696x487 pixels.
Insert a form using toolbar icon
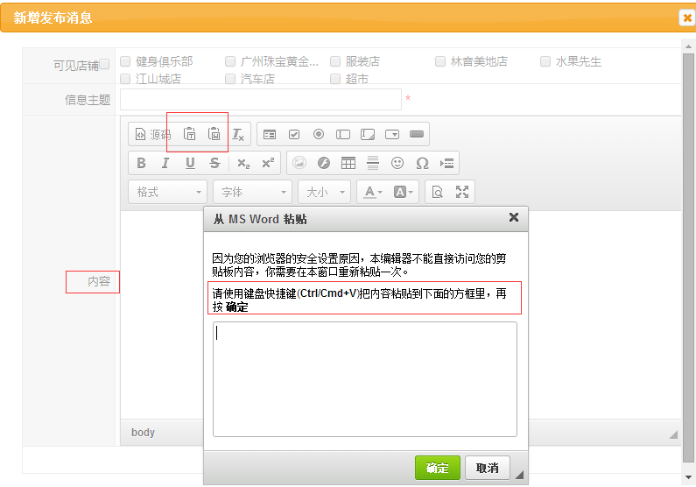[x=270, y=134]
